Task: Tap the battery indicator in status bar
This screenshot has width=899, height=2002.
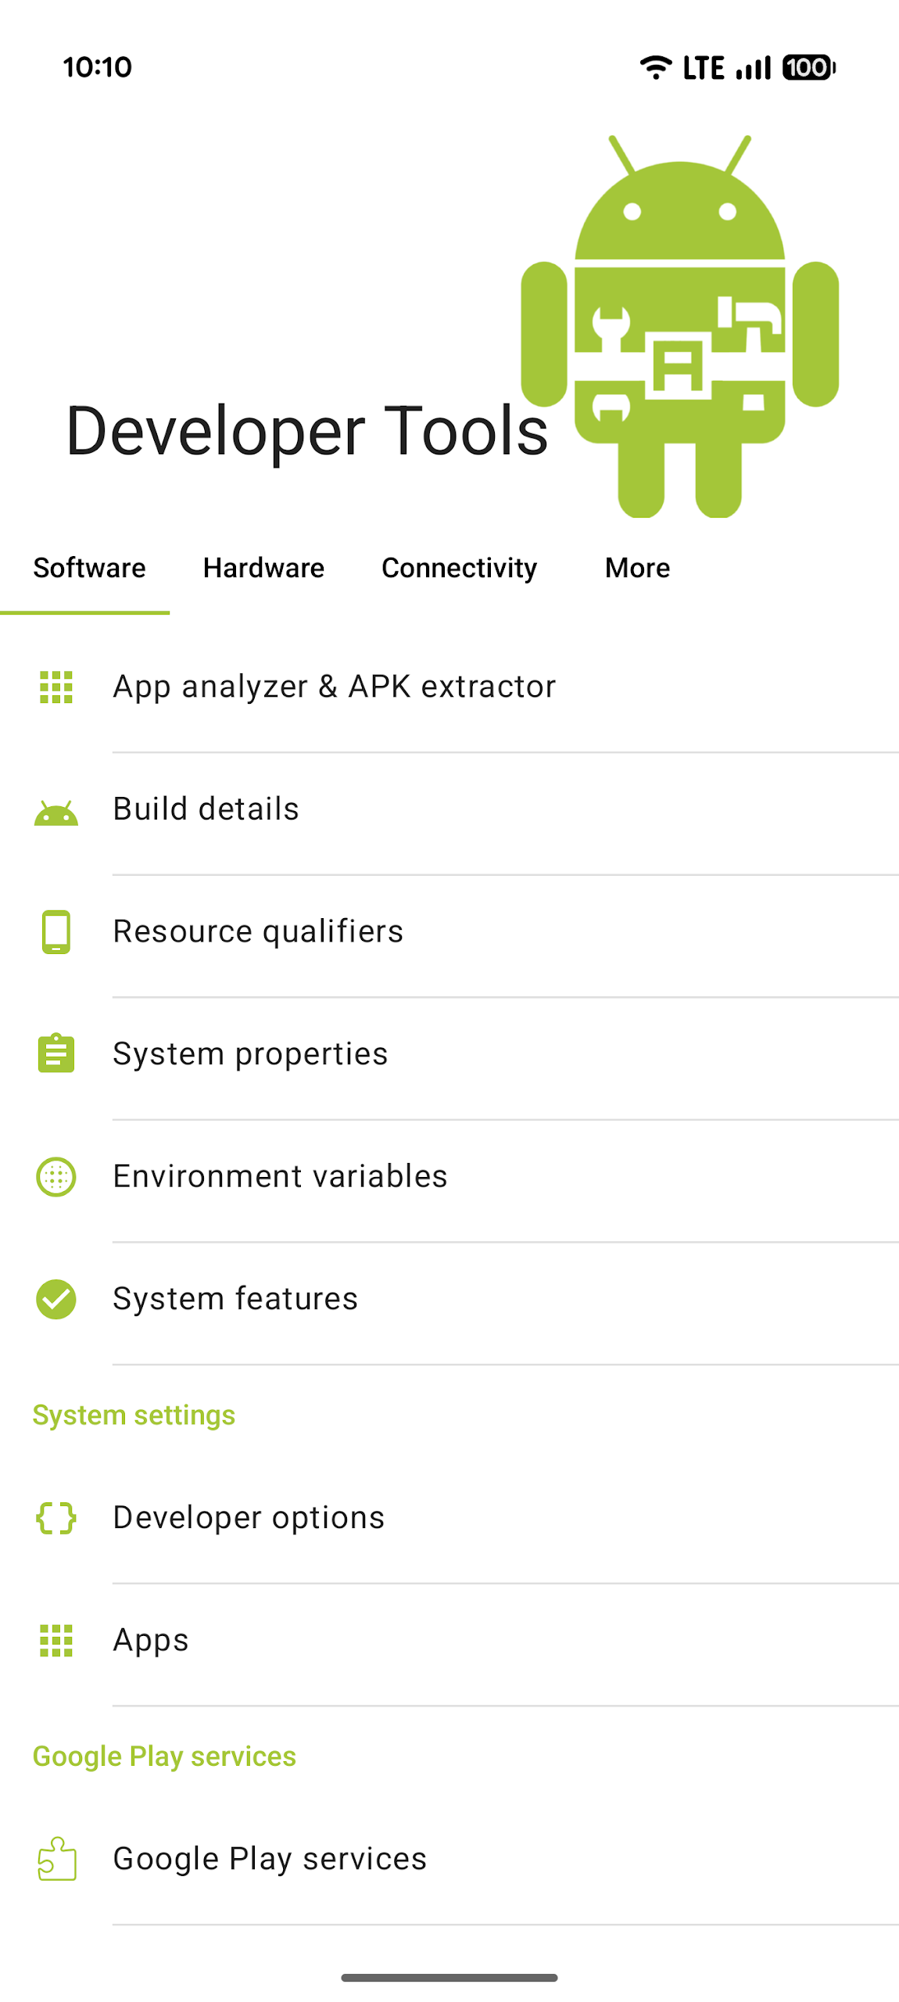Action: tap(808, 68)
